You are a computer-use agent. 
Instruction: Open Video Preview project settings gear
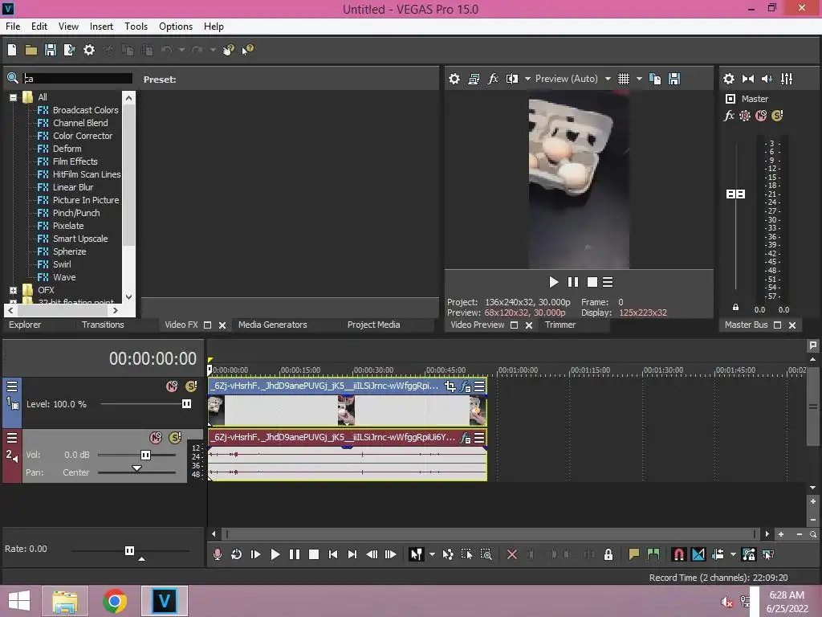coord(454,79)
